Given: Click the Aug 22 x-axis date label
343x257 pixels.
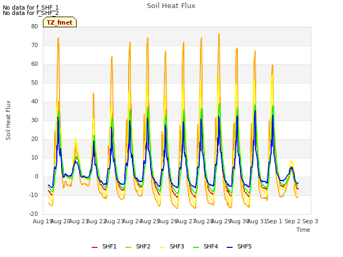Looking at the screenshot, I should (x=96, y=221).
